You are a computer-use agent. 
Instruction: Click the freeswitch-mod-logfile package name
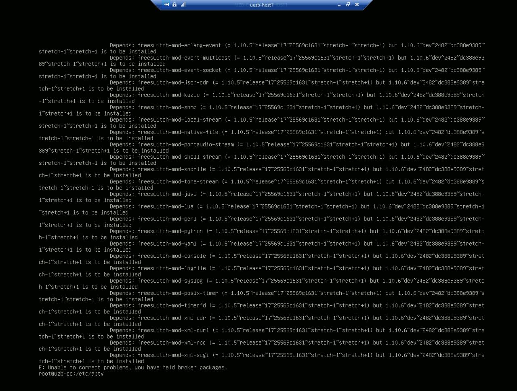(x=172, y=268)
